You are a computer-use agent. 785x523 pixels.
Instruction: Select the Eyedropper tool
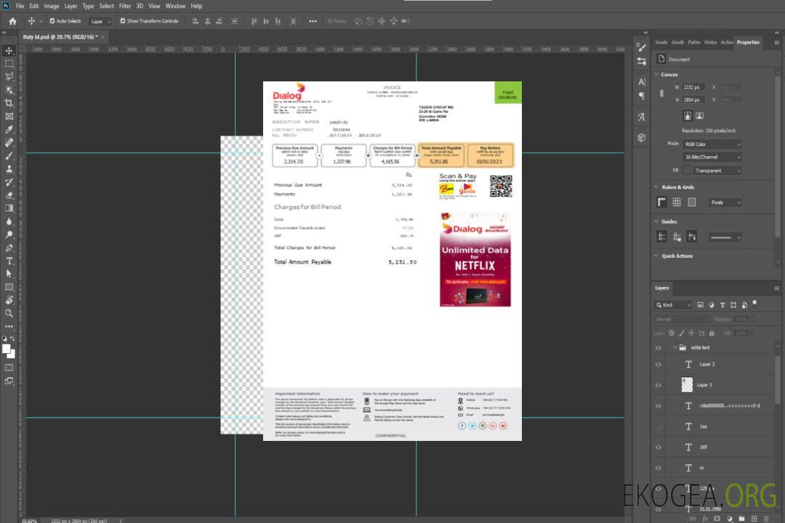pos(9,129)
